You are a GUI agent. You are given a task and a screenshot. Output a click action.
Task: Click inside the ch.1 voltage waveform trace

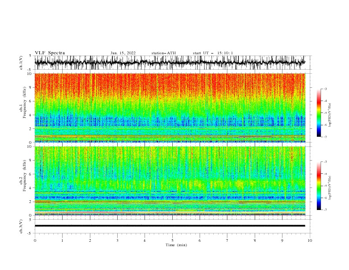[x=170, y=63]
